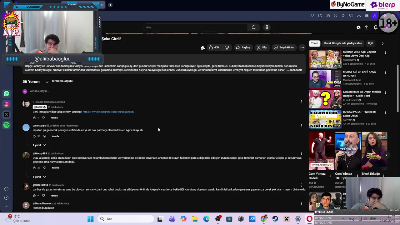Open options for BU KAÇ PARA video

[x=386, y=112]
